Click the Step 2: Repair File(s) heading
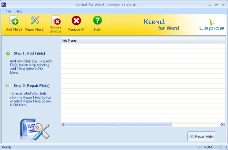This screenshot has width=228, height=150. pyautogui.click(x=31, y=86)
